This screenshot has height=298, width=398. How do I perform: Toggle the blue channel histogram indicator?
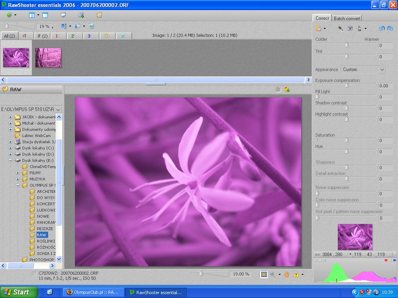tap(394, 260)
